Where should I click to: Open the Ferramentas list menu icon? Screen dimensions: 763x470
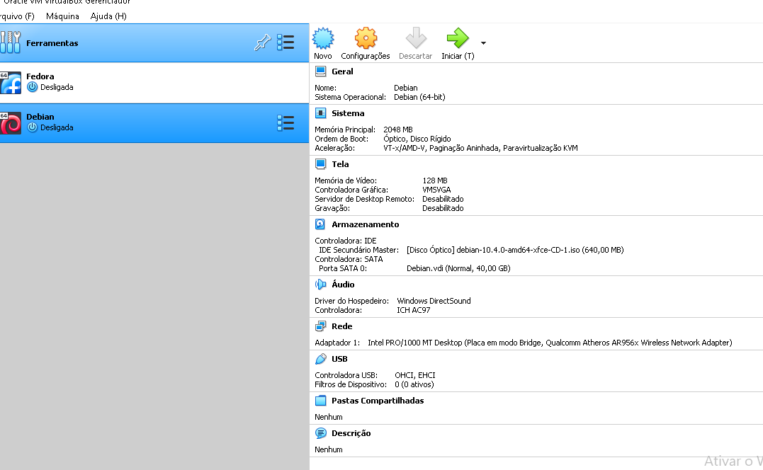point(286,42)
